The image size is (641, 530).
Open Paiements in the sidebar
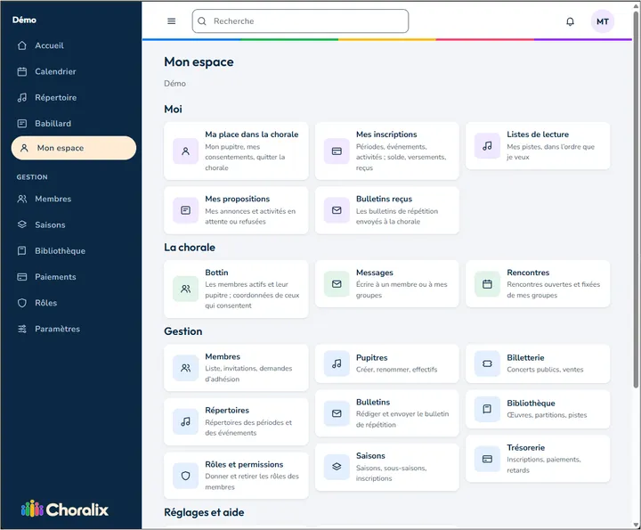(55, 277)
